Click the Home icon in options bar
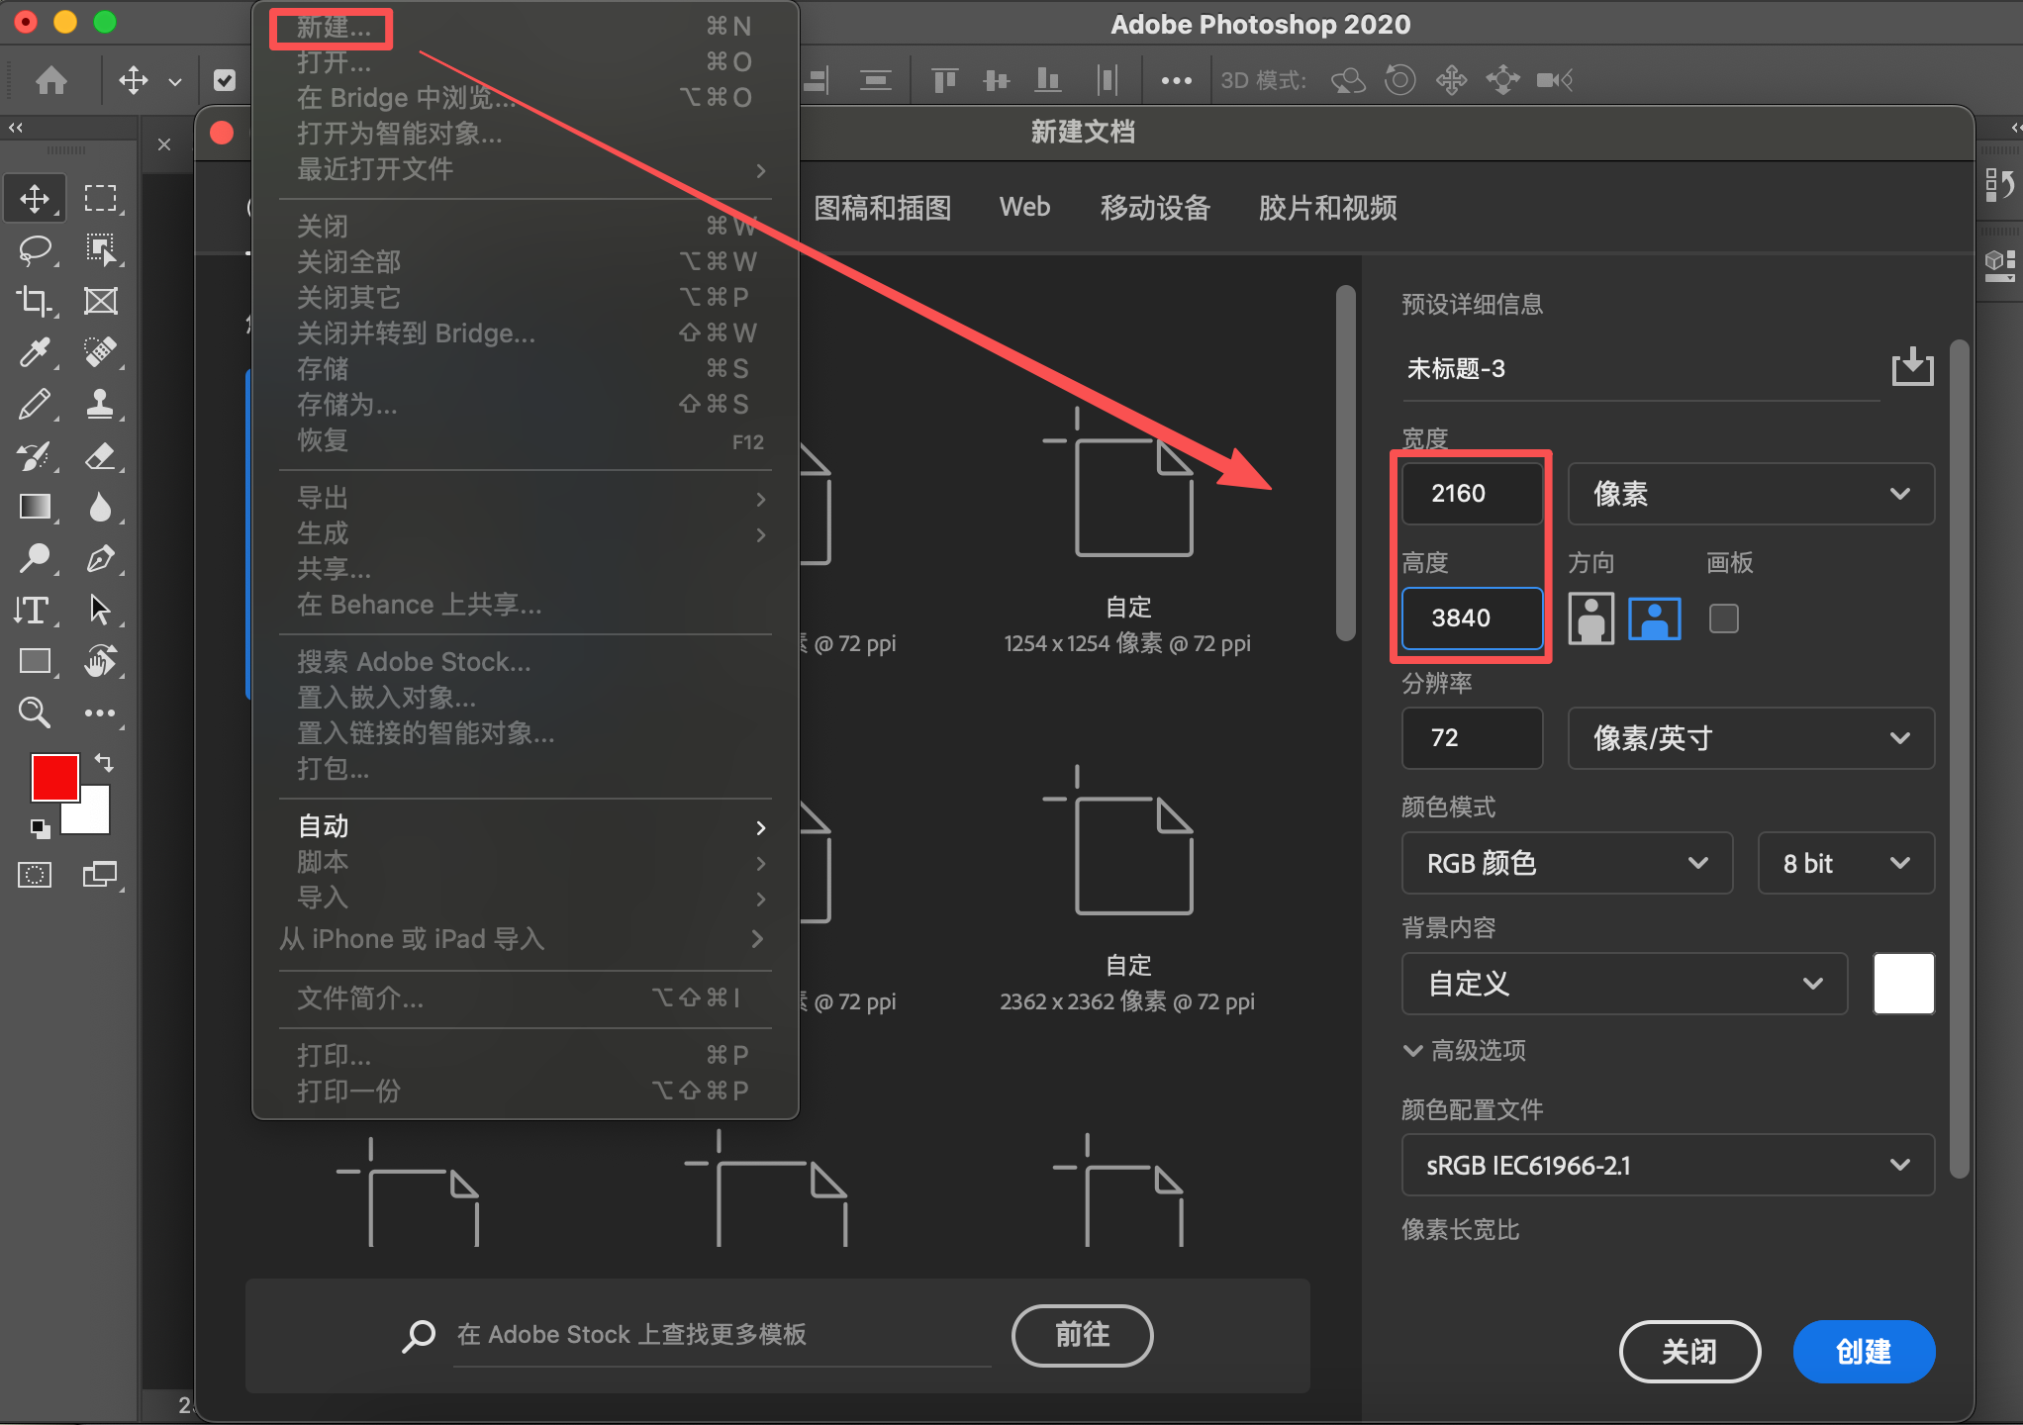 [51, 80]
